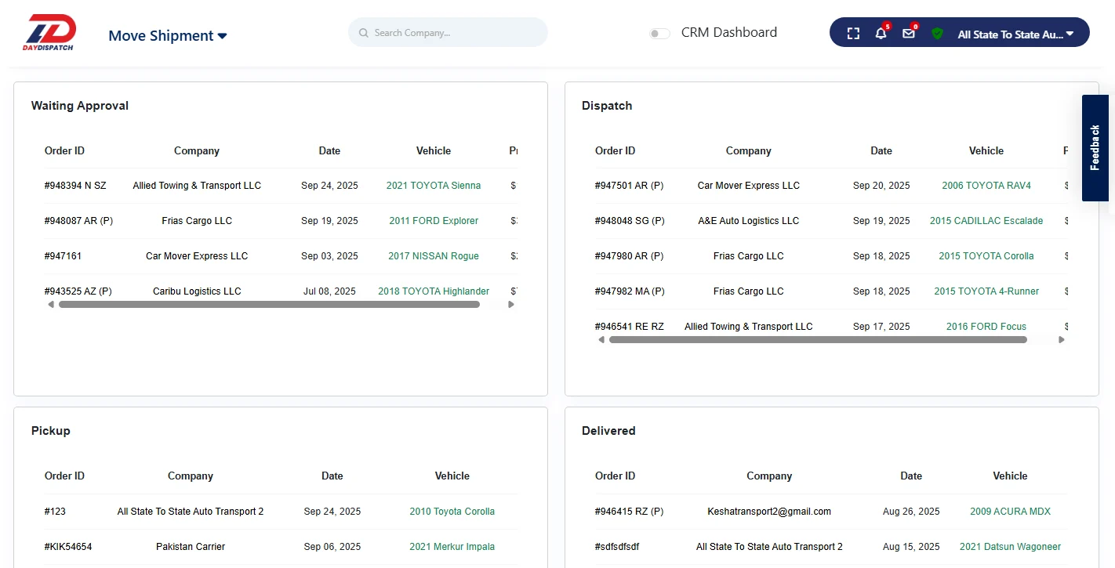Click the green shield verification icon
The image size is (1115, 568).
937,34
